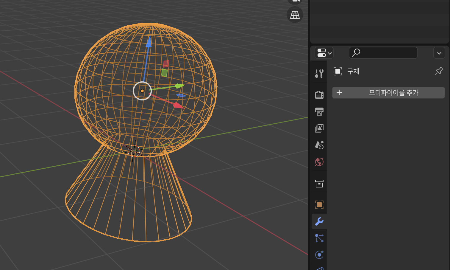Open the Output properties tab
The height and width of the screenshot is (270, 450).
[319, 112]
